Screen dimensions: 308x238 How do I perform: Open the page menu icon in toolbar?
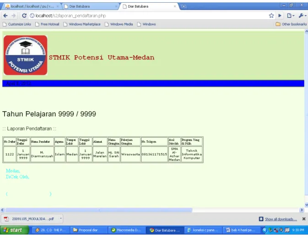(291, 16)
